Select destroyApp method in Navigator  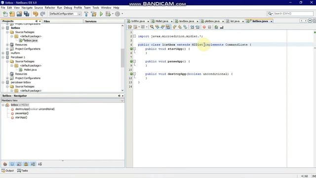pyautogui.click(x=35, y=109)
